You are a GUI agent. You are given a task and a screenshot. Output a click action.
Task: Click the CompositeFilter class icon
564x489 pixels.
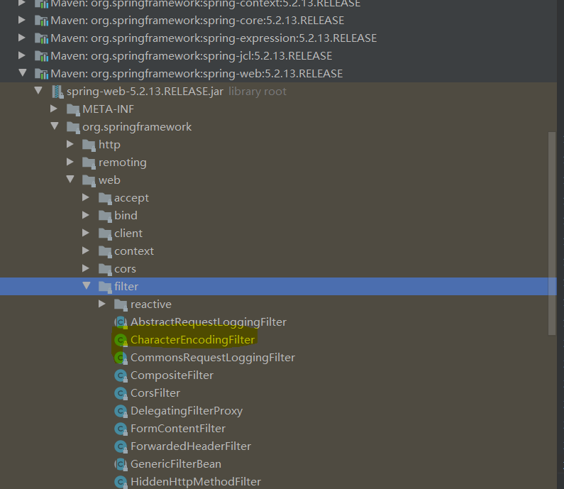[121, 375]
